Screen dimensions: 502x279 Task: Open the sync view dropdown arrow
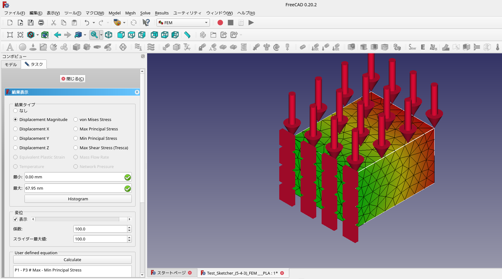click(101, 35)
